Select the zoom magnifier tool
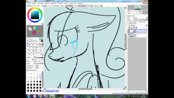The height and width of the screenshot is (98, 174). pos(30,41)
